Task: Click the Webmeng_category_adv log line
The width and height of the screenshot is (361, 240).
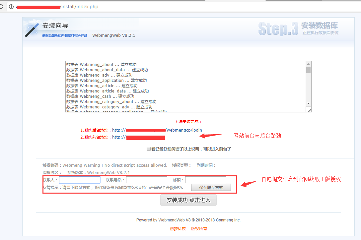Action: pos(109,107)
